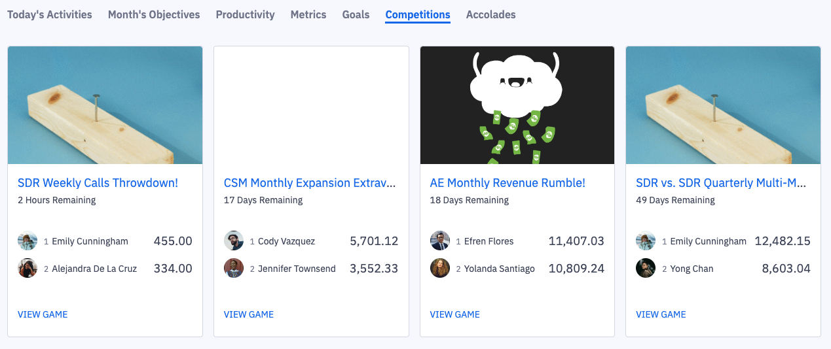Click Yong Chan's avatar picture

pyautogui.click(x=646, y=268)
